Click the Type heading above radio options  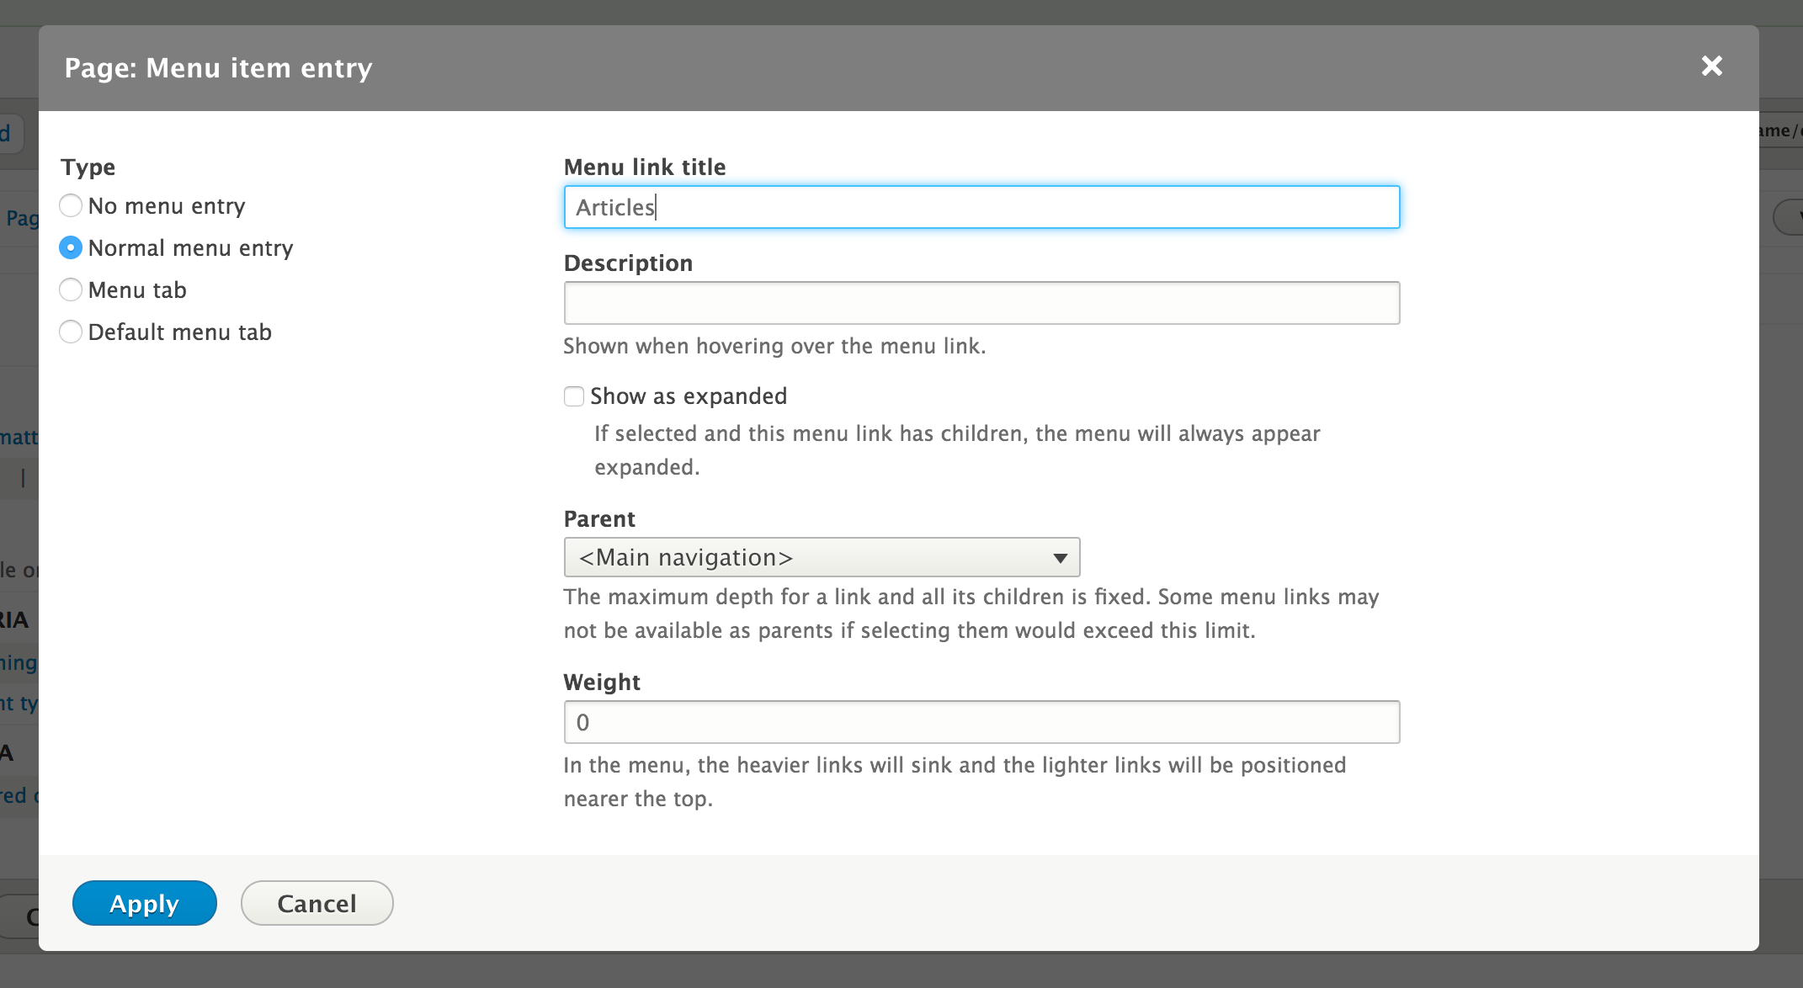(x=88, y=167)
